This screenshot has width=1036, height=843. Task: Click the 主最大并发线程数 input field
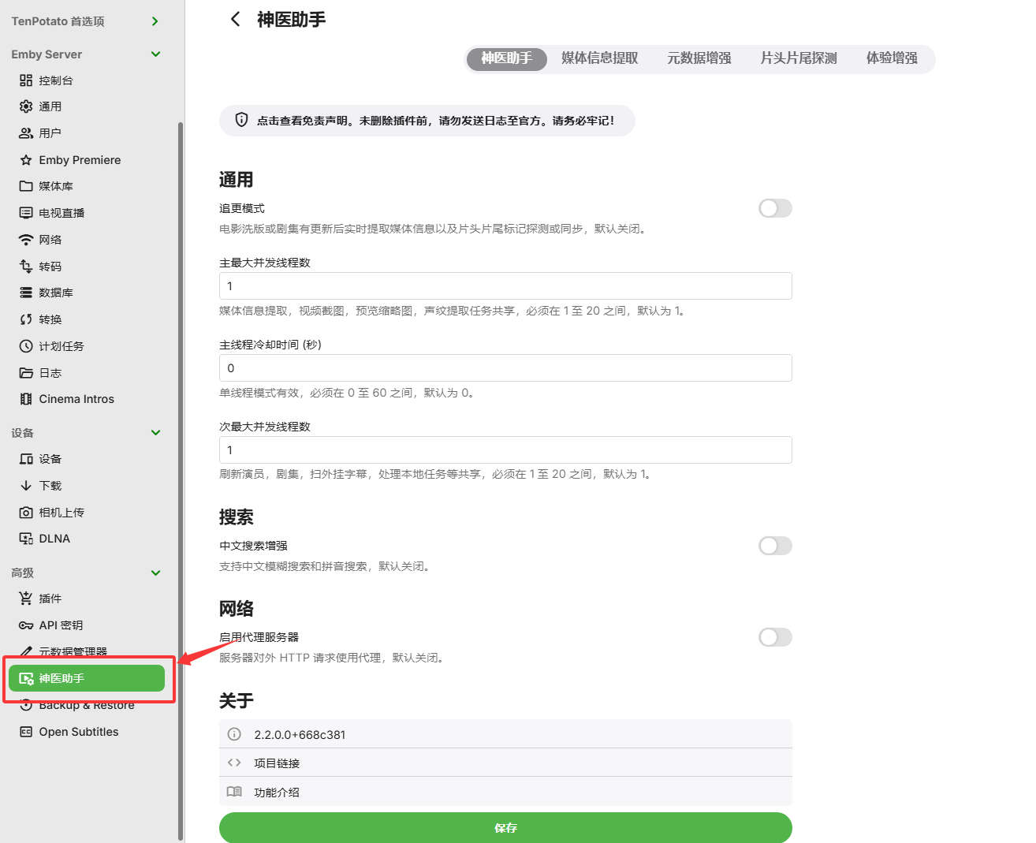(505, 286)
